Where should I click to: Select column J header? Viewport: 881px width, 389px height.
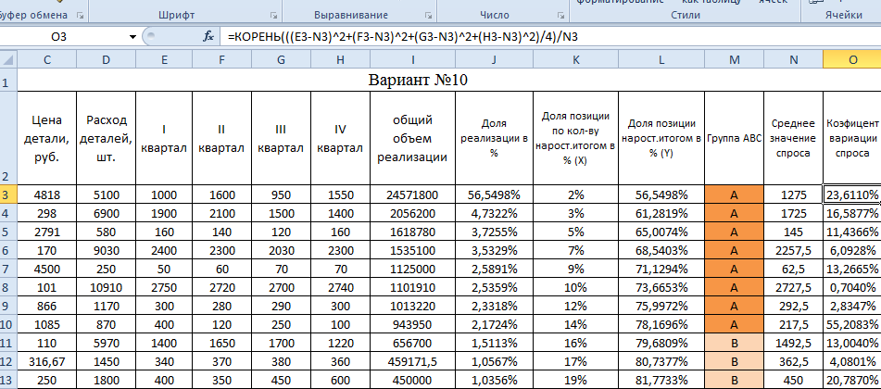[494, 59]
